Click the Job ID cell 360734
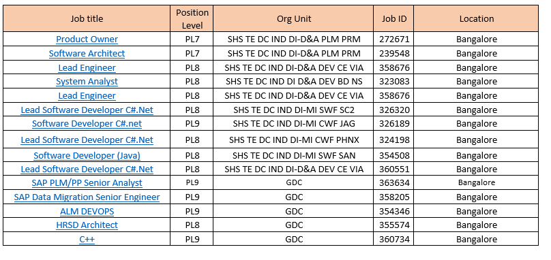 click(394, 239)
